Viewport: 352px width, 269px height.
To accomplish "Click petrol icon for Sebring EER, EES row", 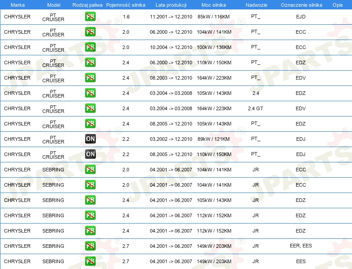I will [x=90, y=246].
